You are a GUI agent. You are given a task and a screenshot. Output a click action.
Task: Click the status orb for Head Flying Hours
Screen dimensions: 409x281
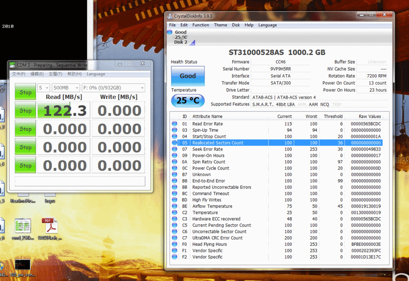point(174,244)
